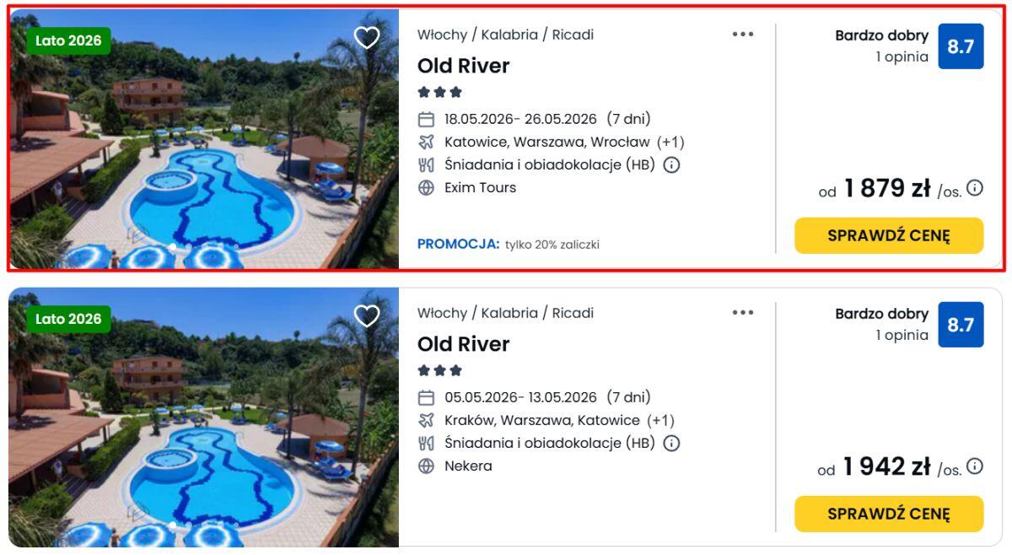This screenshot has width=1012, height=555.
Task: Click SPRAWDŹ CENĘ for 1 942 zł offer
Action: click(889, 514)
